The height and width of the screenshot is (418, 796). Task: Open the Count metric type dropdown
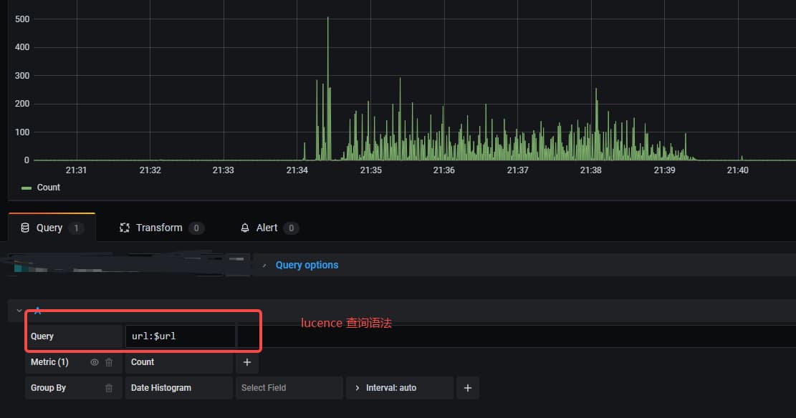(178, 362)
